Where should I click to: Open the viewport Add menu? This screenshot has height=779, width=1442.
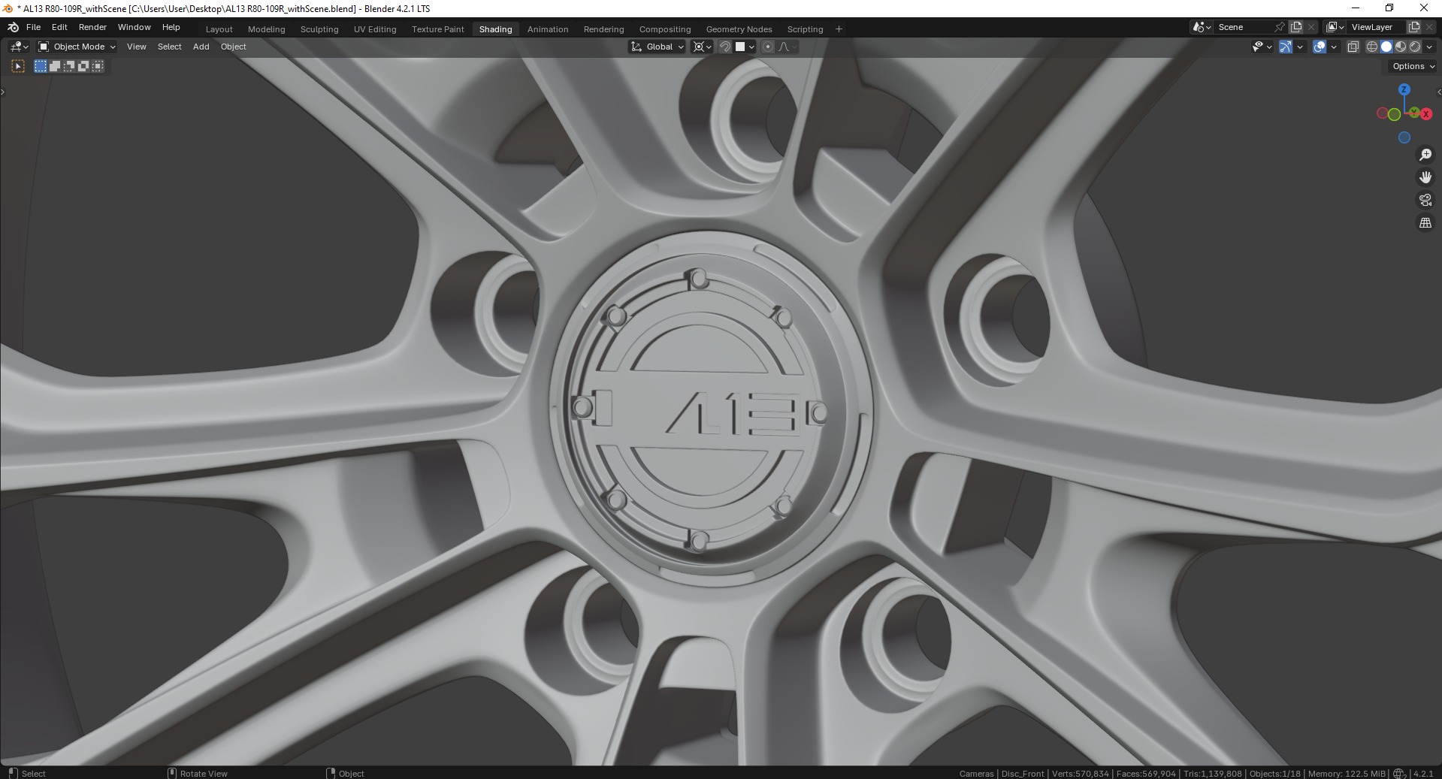[x=201, y=47]
